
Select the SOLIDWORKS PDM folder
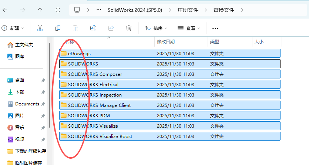click(x=170, y=115)
